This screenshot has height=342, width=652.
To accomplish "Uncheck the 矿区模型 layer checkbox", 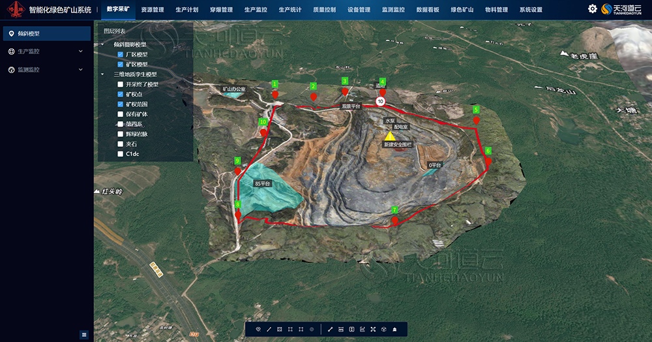I will pos(120,65).
